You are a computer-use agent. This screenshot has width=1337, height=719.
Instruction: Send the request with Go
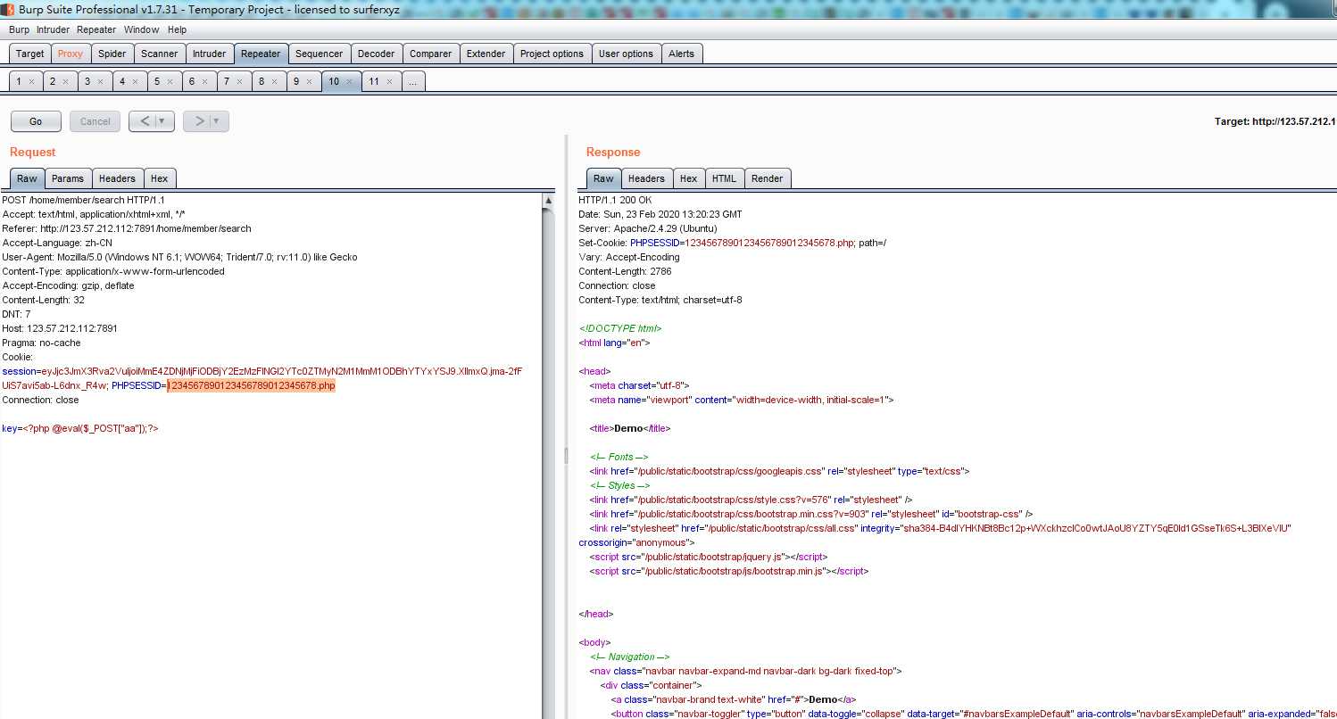(x=36, y=121)
